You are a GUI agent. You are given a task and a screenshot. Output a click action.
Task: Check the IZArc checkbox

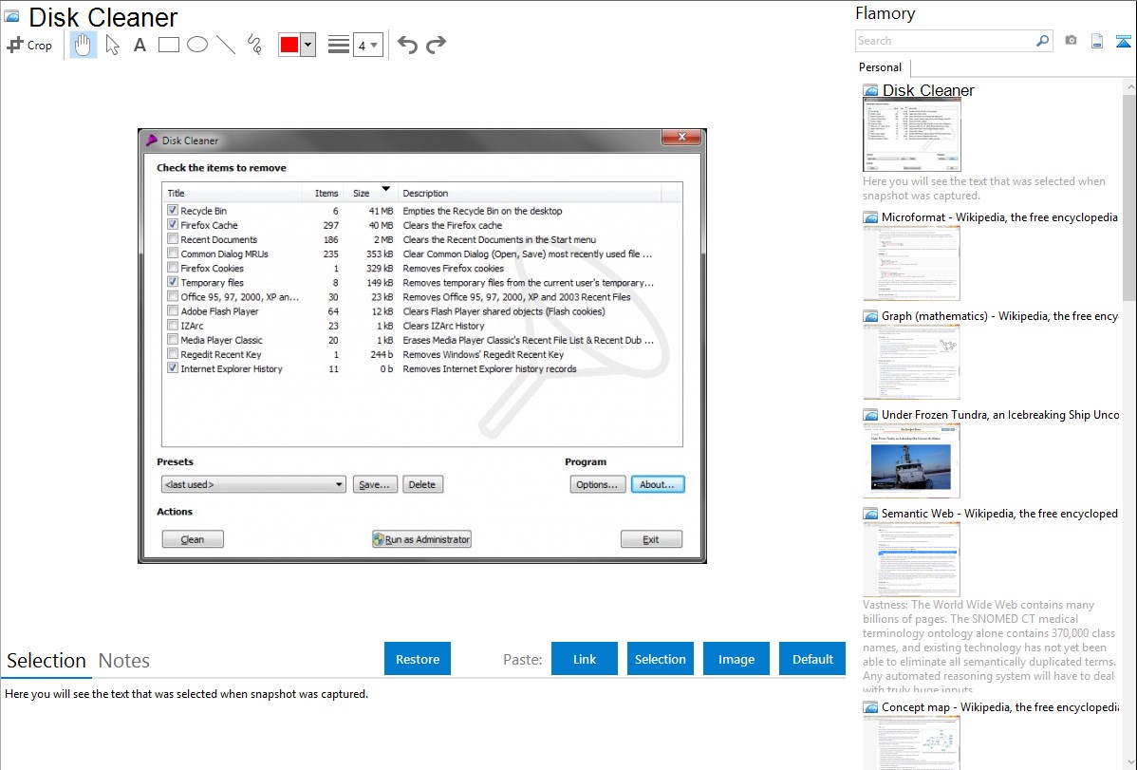pos(173,325)
